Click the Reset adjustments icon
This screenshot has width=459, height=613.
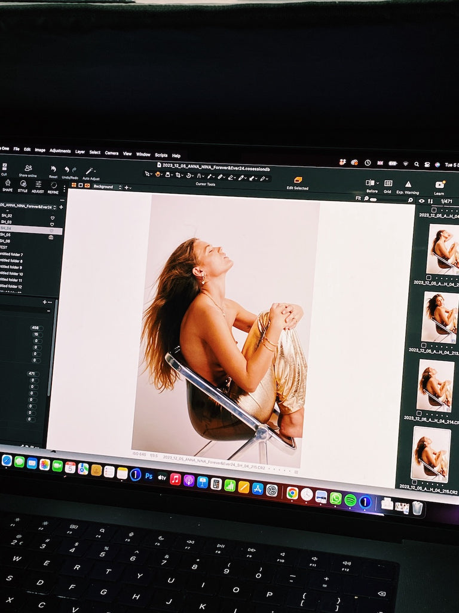click(x=53, y=169)
